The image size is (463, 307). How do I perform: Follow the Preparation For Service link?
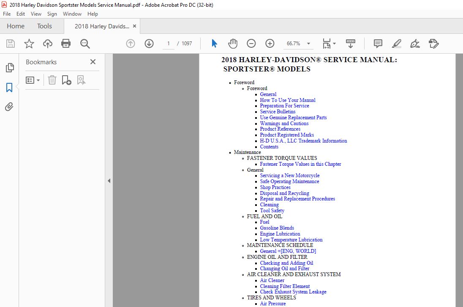click(x=284, y=106)
